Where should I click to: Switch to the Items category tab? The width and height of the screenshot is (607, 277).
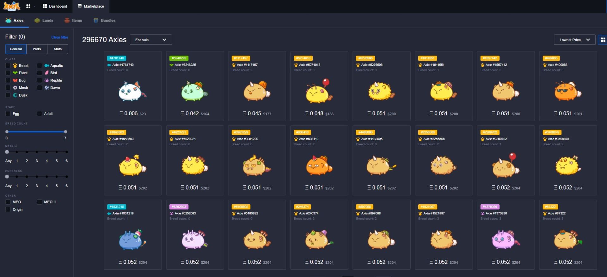(73, 21)
